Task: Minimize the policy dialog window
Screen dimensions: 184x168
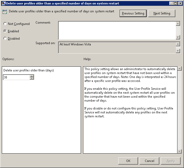Action: point(171,3)
